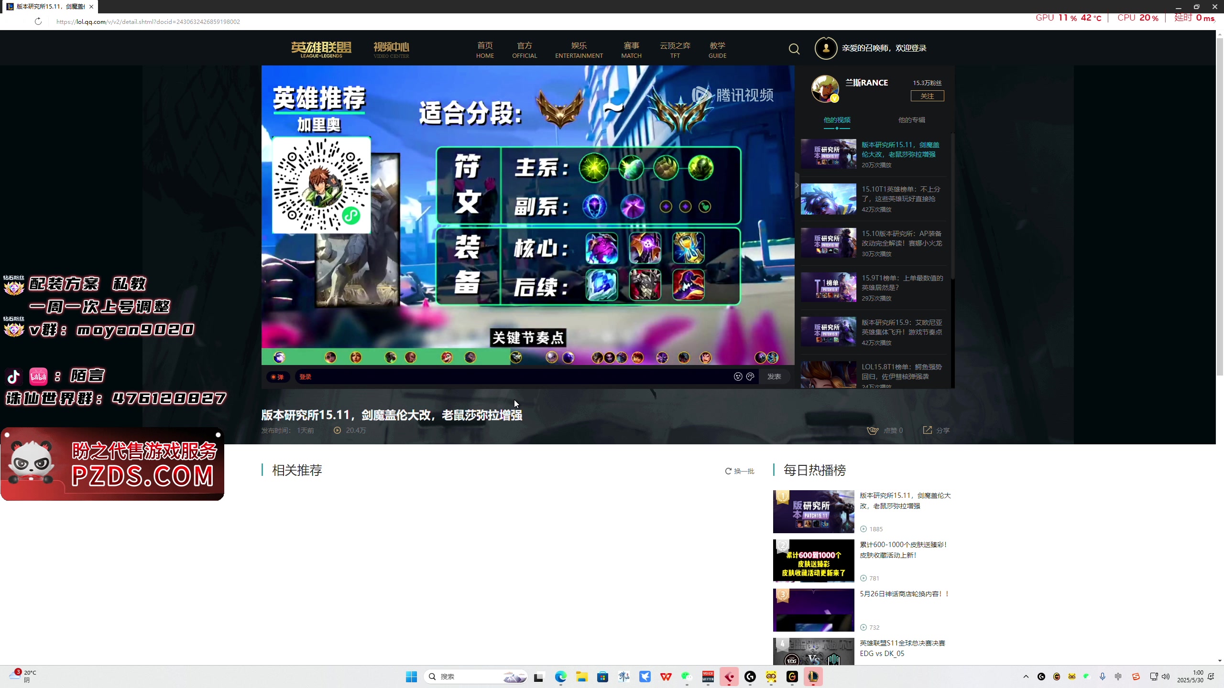Click video progress bar at green end
This screenshot has height=688, width=1224.
tap(510, 357)
